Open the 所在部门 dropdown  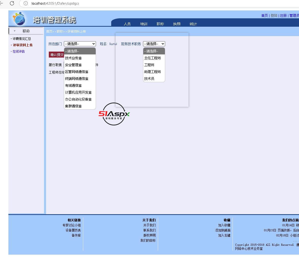pos(80,44)
